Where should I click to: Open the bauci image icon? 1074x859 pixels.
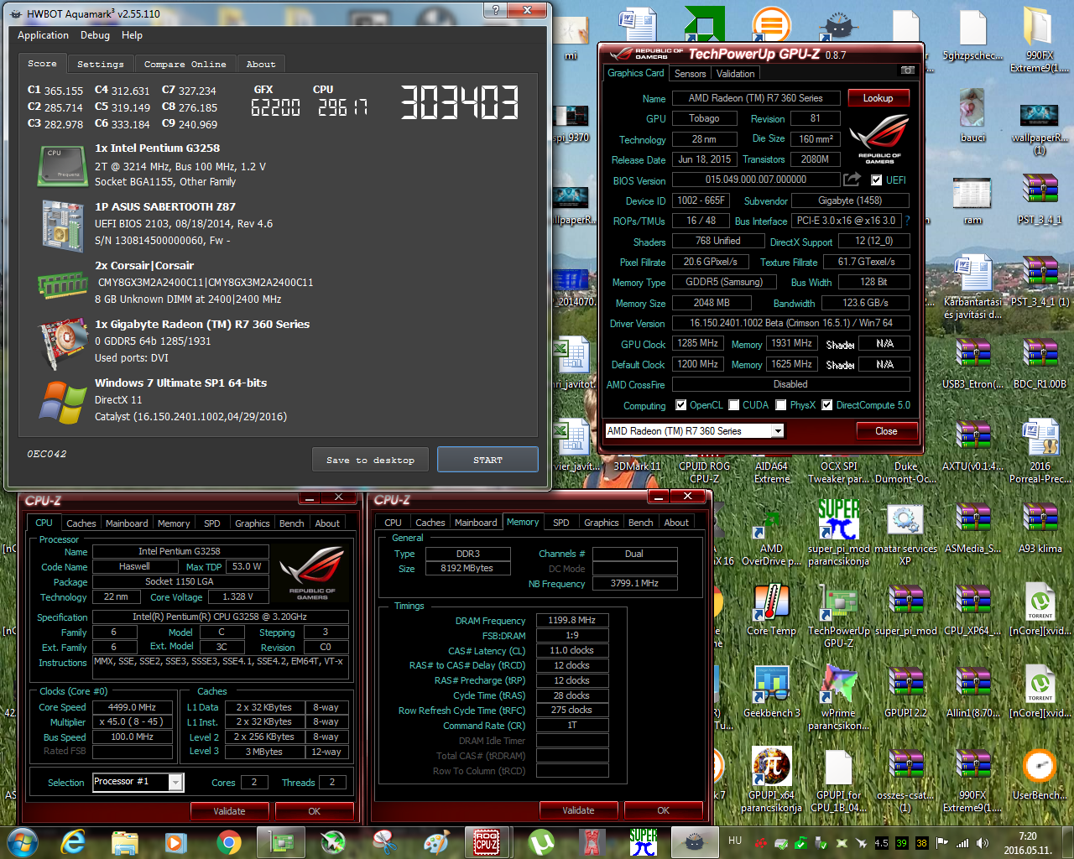972,116
